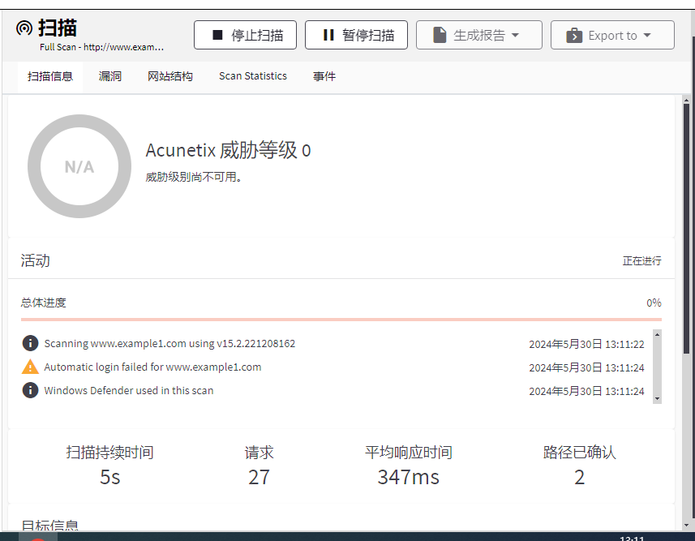695x541 pixels.
Task: Switch to the 事件 tab
Action: click(x=324, y=77)
